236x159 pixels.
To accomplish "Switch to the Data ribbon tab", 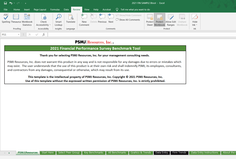I will [x=66, y=10].
